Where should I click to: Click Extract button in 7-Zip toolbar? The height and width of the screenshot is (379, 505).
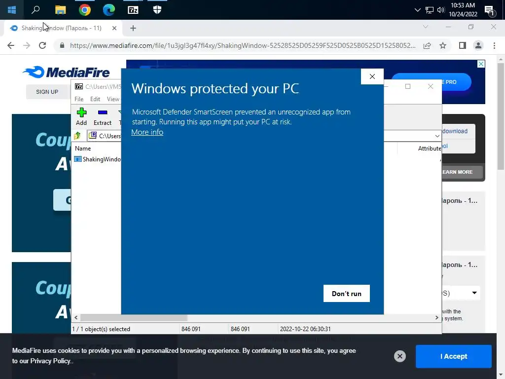tap(103, 116)
